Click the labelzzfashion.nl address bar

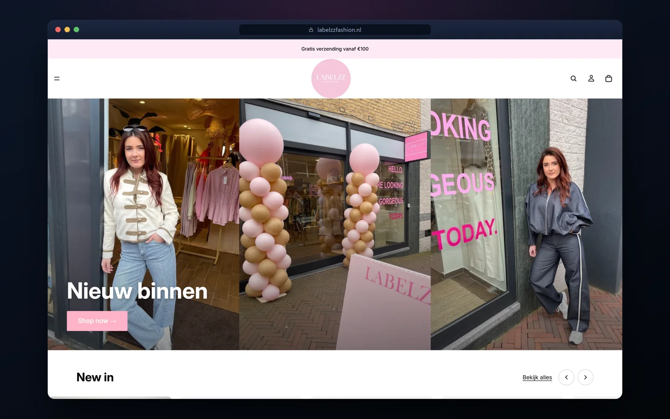pos(335,30)
